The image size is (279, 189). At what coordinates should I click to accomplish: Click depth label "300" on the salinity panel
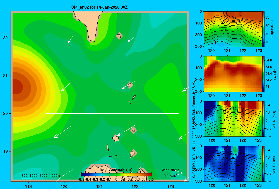click(199, 91)
